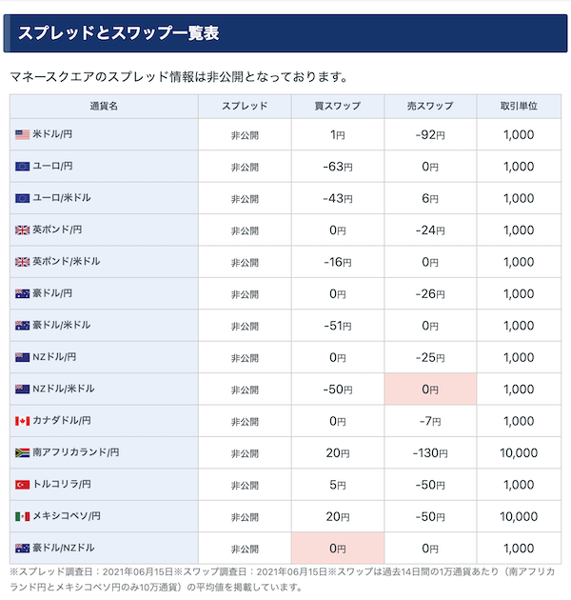Click the 通貨名 column header
The width and height of the screenshot is (571, 600).
tap(104, 107)
